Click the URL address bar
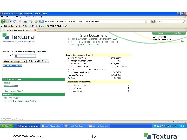The width and height of the screenshot is (187, 140). [x=94, y=22]
